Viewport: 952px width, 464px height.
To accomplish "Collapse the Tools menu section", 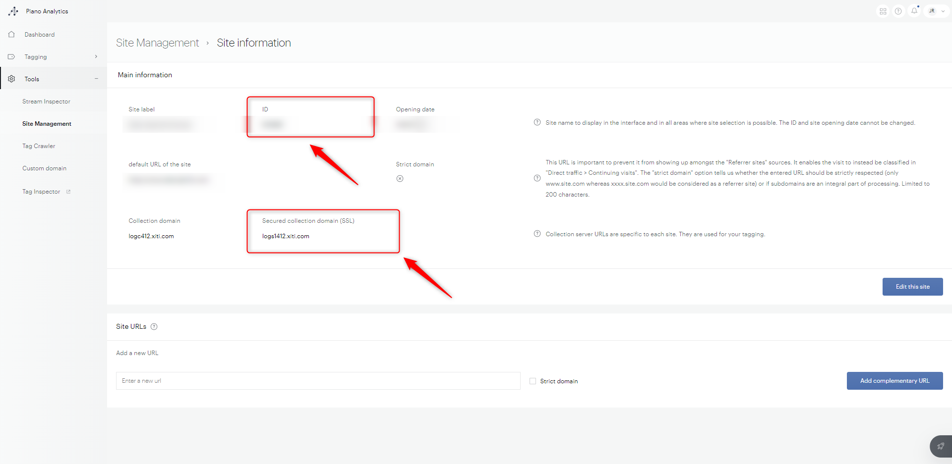I will [x=96, y=79].
